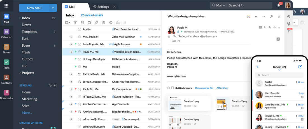Viewport: 308px width, 129px height.
Task: Open the apps grid launcher
Action: (x=6, y=6)
